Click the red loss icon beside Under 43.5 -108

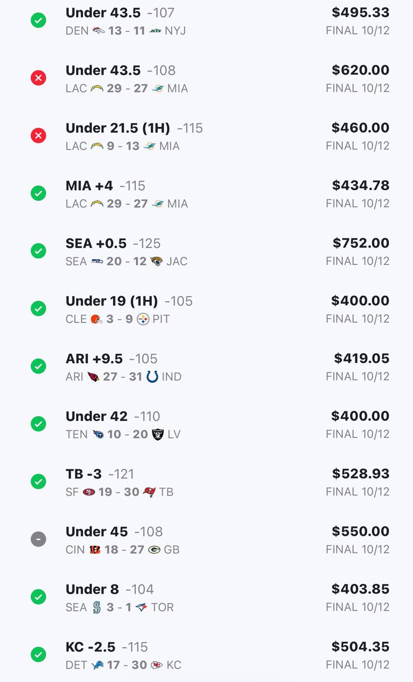pyautogui.click(x=38, y=78)
